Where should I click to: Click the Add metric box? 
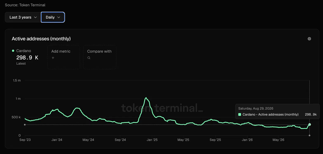(63, 57)
